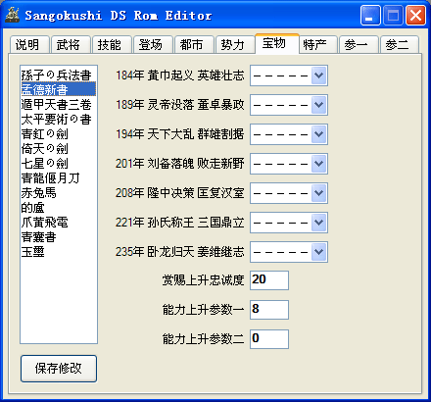Focus the 能力上升参数一 input field
Screen dimensions: 431x402
tap(269, 310)
